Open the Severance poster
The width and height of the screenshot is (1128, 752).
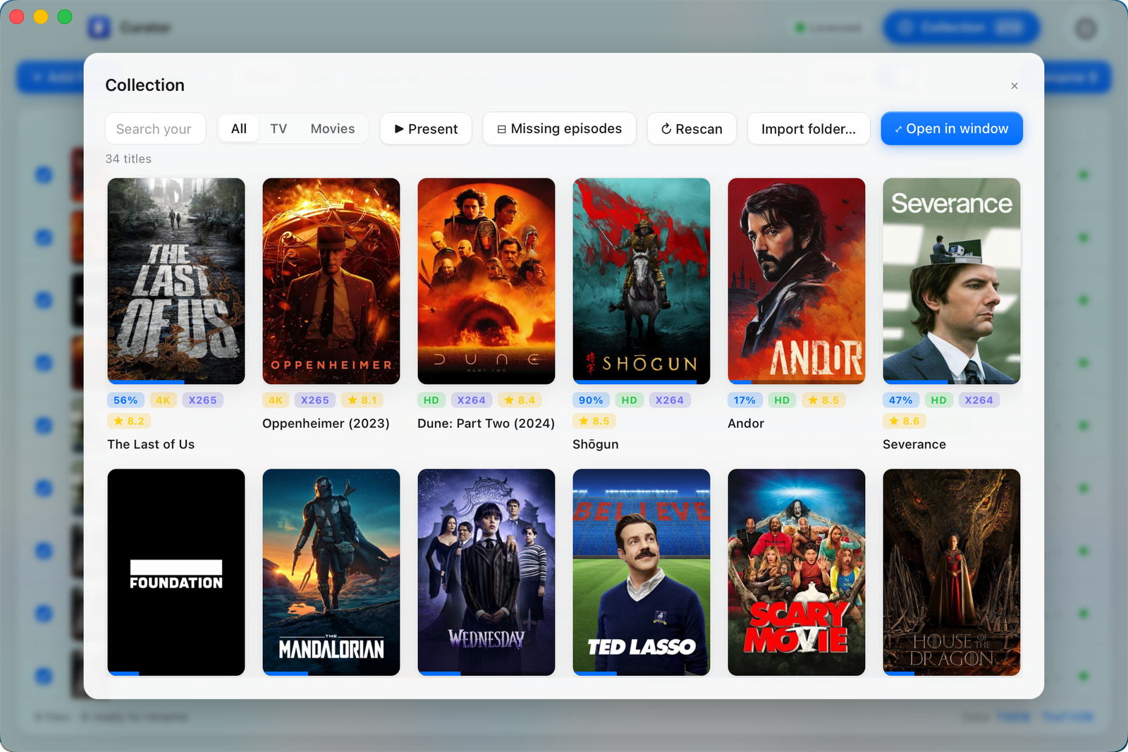click(x=952, y=281)
